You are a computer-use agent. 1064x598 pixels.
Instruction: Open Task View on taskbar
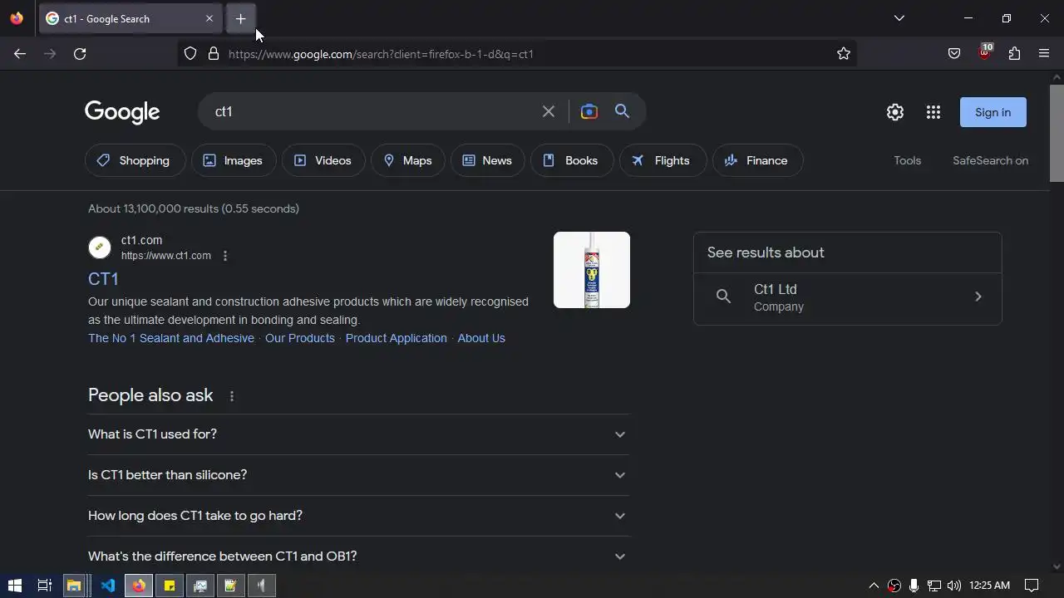tap(45, 586)
